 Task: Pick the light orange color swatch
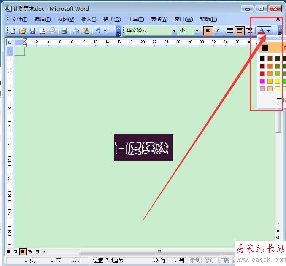pos(270,74)
